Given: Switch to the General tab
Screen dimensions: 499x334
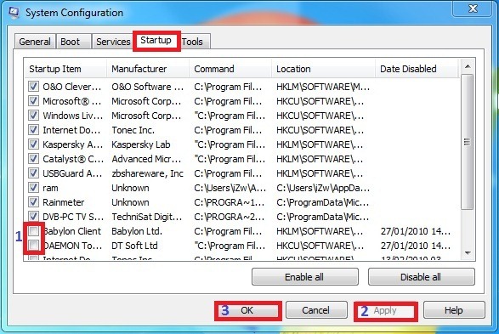Looking at the screenshot, I should point(35,42).
